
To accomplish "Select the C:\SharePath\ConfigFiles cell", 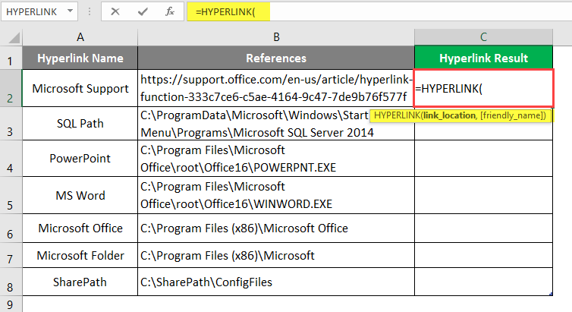I will [x=276, y=282].
